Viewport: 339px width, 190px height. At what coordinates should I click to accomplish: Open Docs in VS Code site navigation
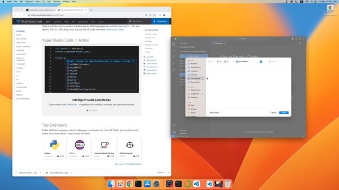pyautogui.click(x=48, y=22)
